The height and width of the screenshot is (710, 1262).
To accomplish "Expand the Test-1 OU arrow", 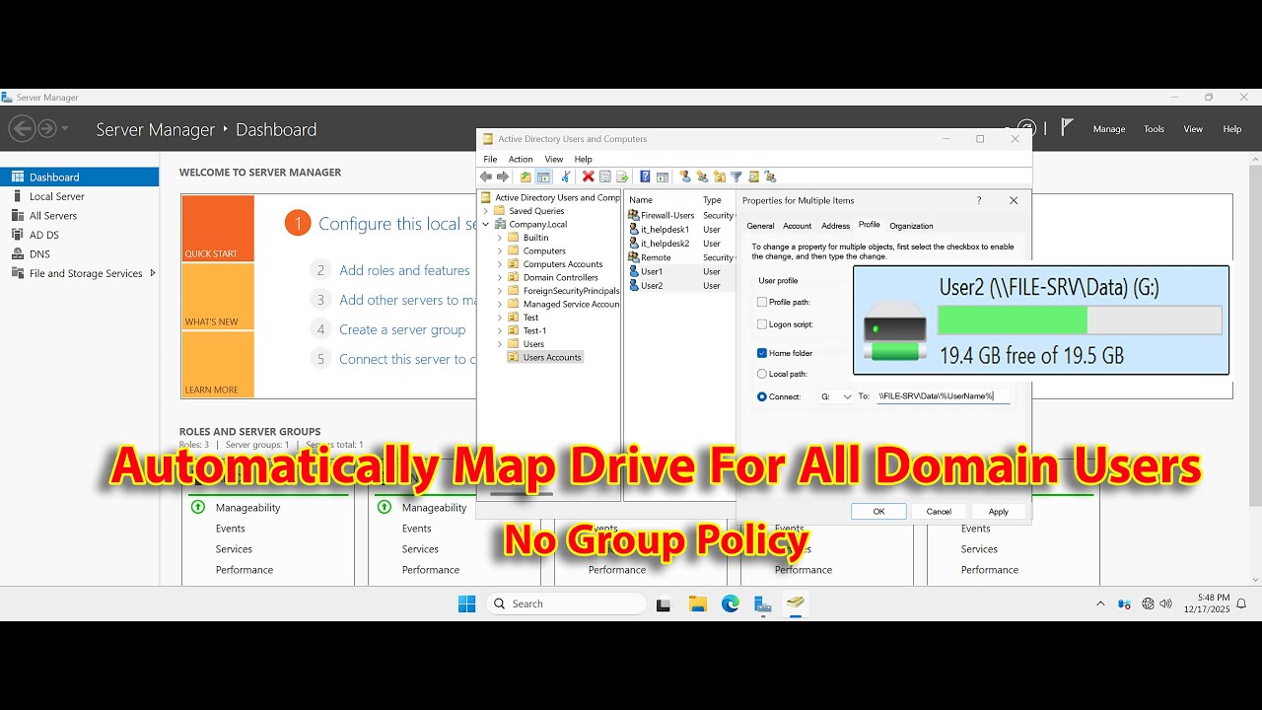I will (500, 330).
